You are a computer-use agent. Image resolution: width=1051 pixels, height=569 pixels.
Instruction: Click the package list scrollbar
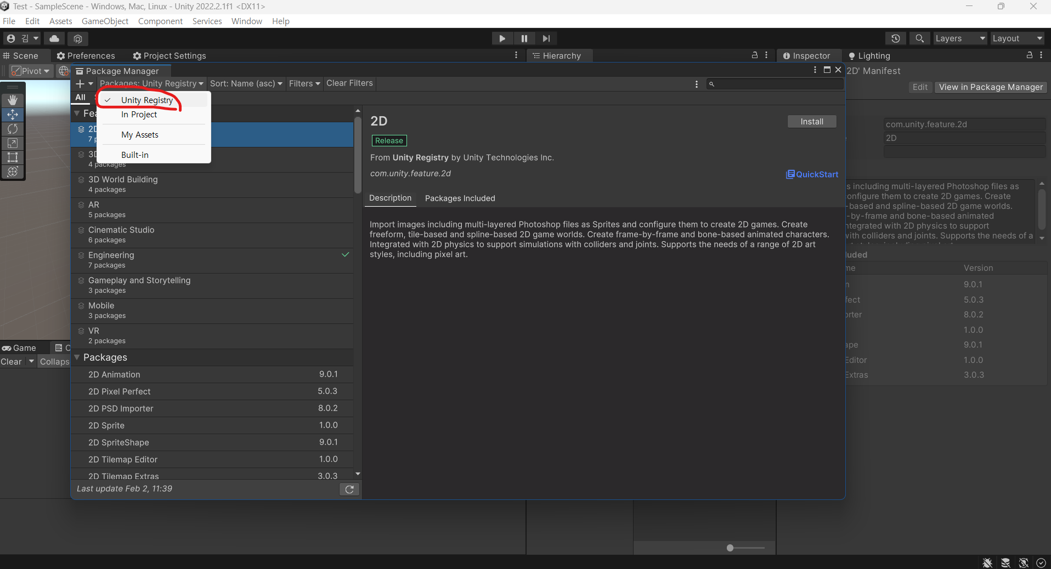[358, 155]
